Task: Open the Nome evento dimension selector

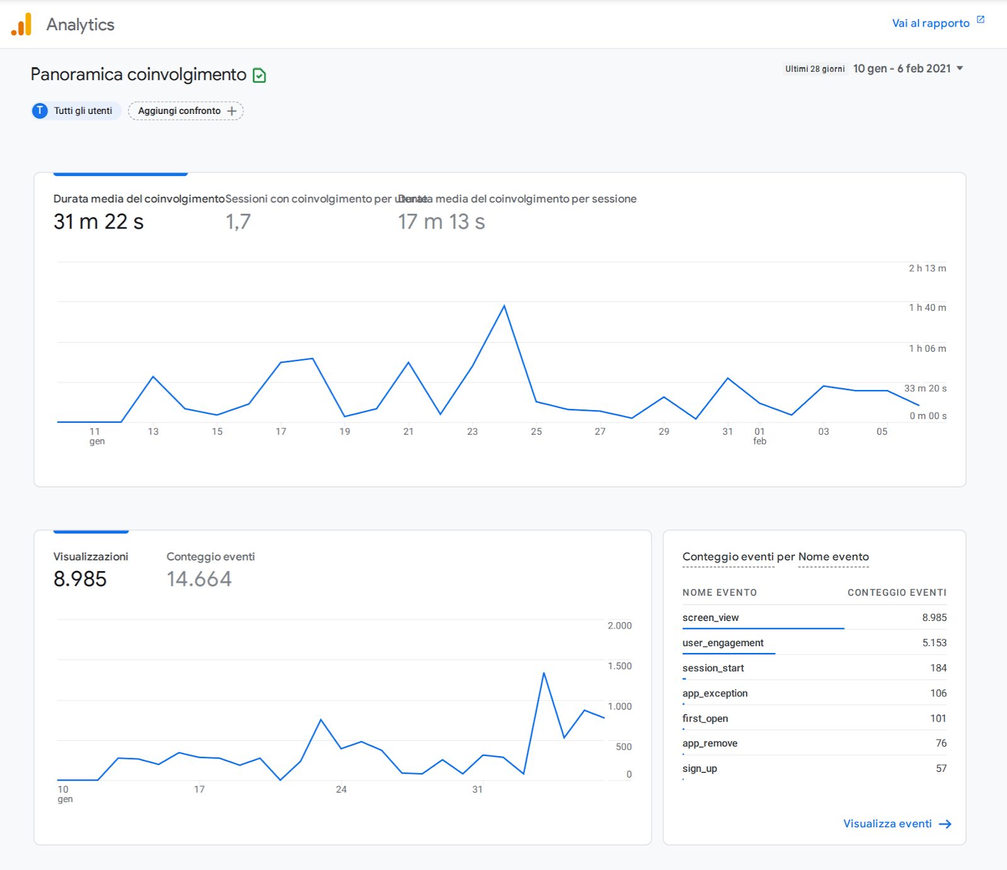Action: tap(833, 557)
